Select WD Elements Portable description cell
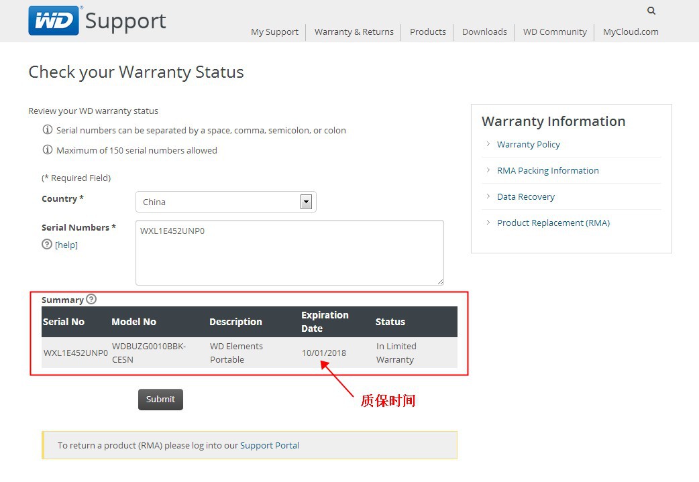Screen dimensions: 699x482 pyautogui.click(x=236, y=353)
